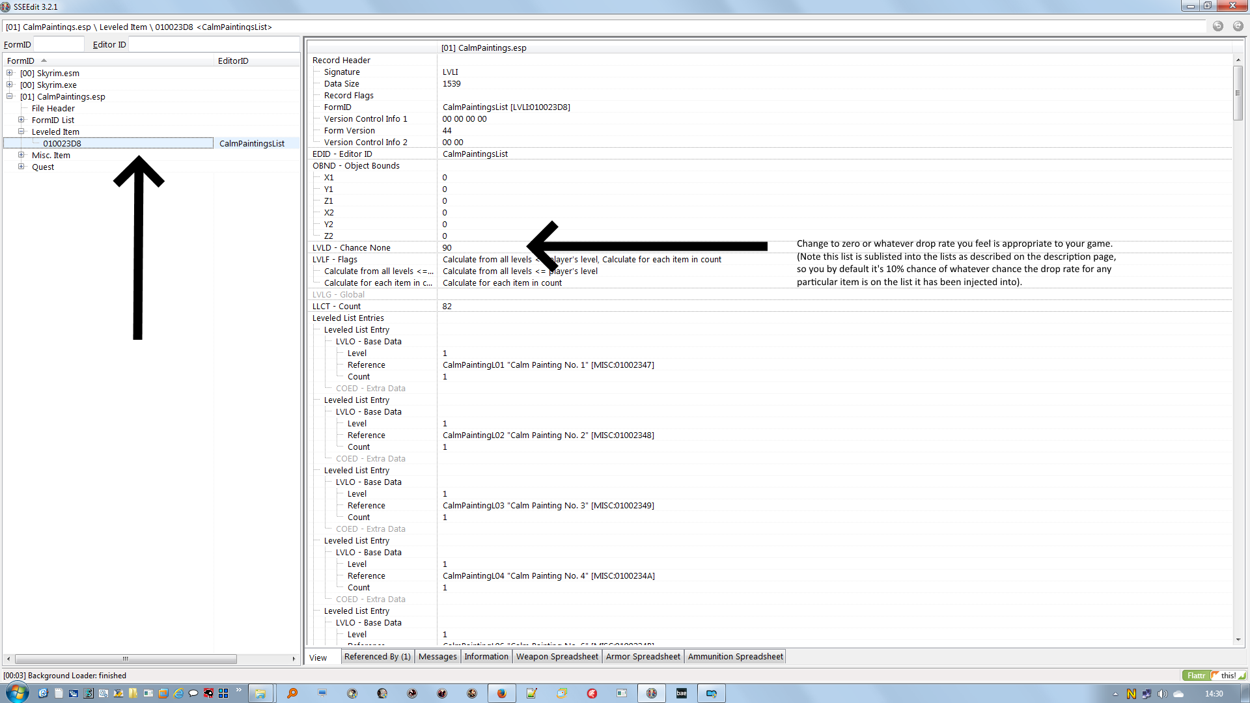
Task: Click the Flattr this! button
Action: (1214, 675)
